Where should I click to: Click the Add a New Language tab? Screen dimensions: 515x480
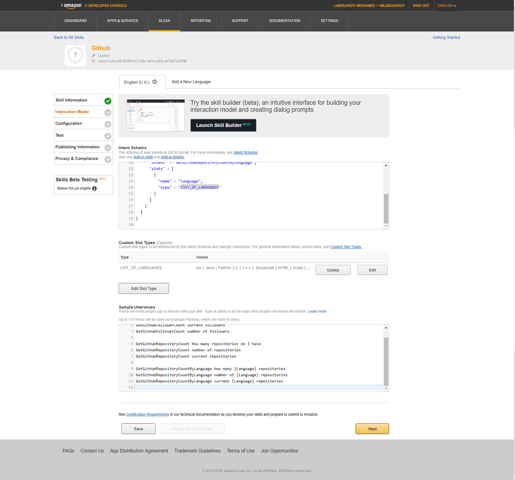[x=191, y=82]
